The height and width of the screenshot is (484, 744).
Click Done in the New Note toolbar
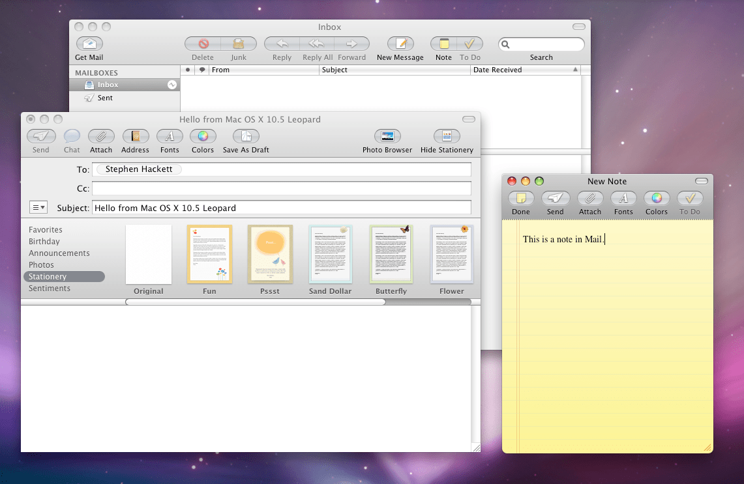[x=521, y=199]
